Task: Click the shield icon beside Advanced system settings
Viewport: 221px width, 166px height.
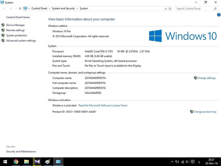Action: [x=3, y=41]
